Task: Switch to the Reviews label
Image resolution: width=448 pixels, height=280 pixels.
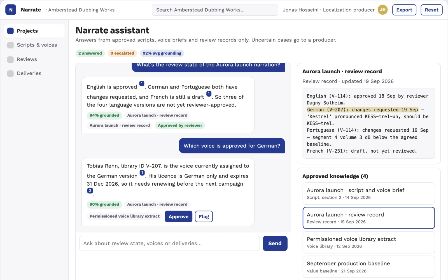Action: (27, 59)
